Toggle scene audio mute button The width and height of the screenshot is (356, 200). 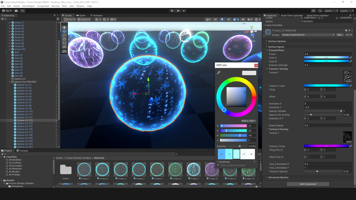click(229, 20)
